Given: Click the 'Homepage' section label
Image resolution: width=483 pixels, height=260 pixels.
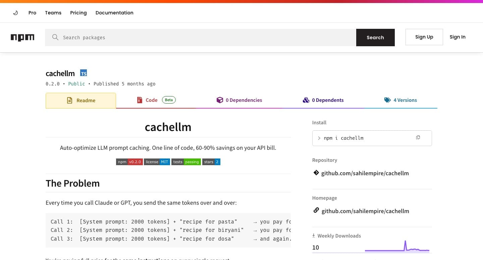Looking at the screenshot, I should [325, 198].
